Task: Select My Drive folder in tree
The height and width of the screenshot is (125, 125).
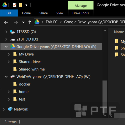Action: [26, 54]
